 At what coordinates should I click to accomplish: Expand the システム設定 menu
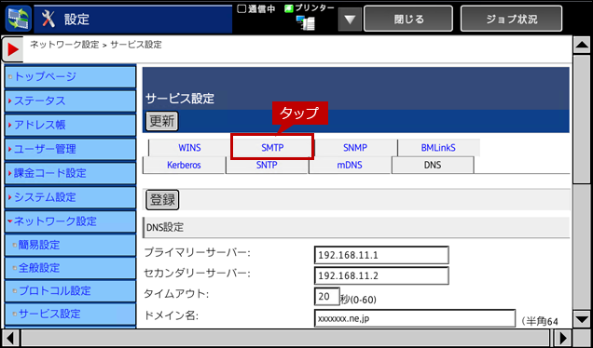[x=70, y=197]
